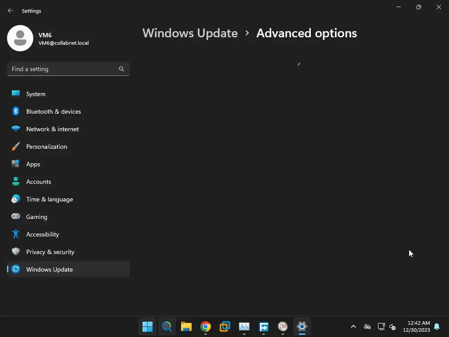Click the Settings gear on taskbar
Screen dimensions: 449x337
coord(302,326)
